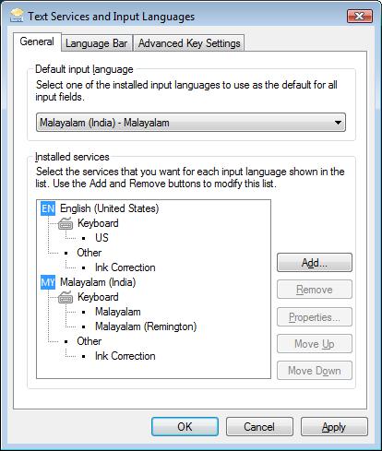The image size is (382, 451).
Task: Open the default input language dropdown
Action: 191,123
